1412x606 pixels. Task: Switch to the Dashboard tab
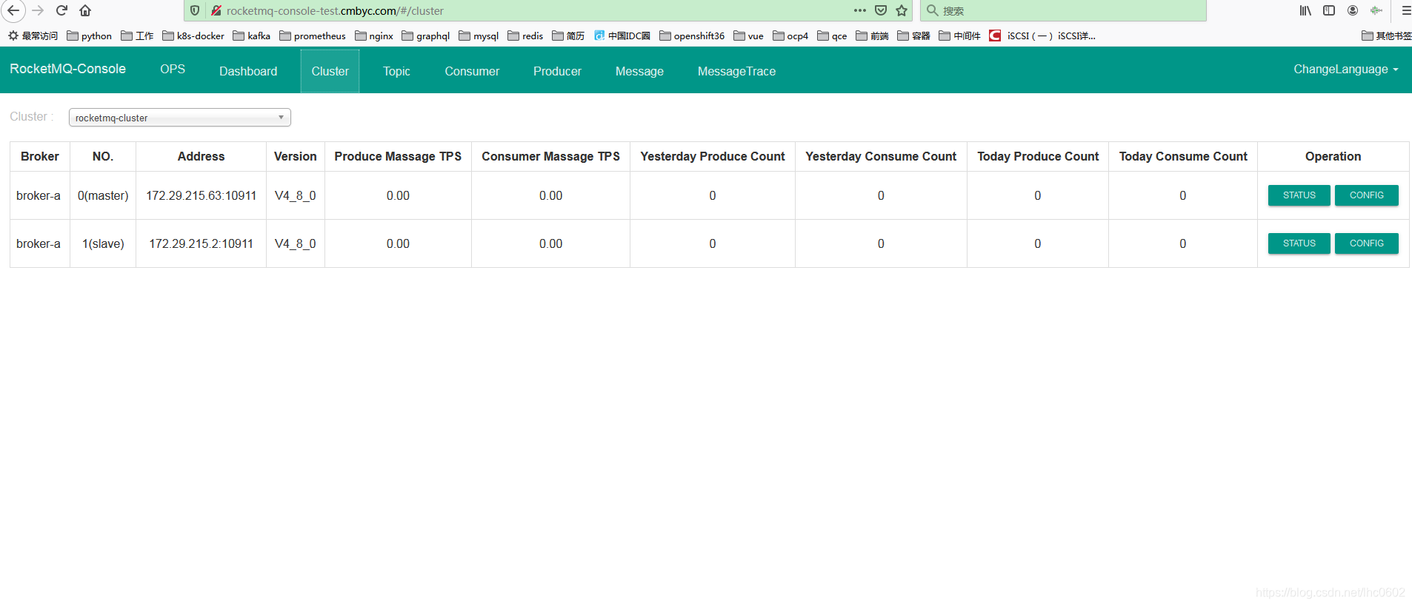click(x=248, y=71)
